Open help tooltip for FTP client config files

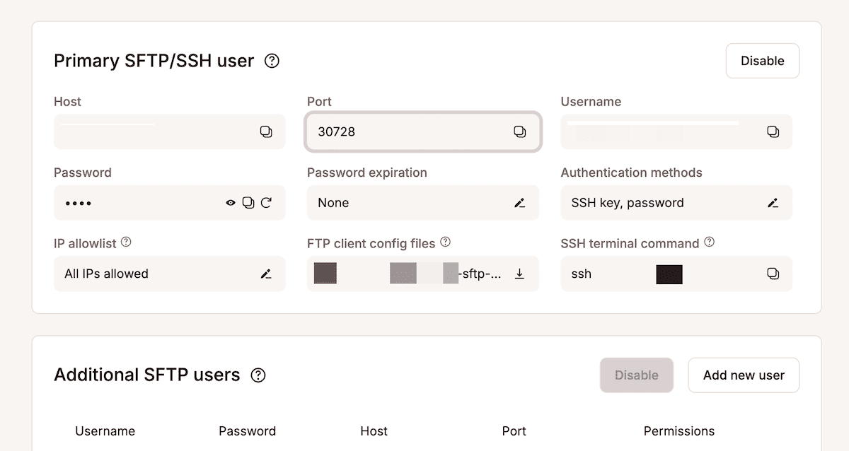pos(445,242)
